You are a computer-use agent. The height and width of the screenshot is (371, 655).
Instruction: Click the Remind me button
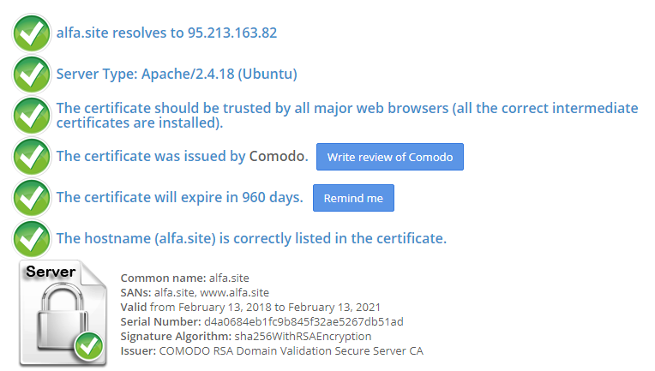tap(353, 198)
